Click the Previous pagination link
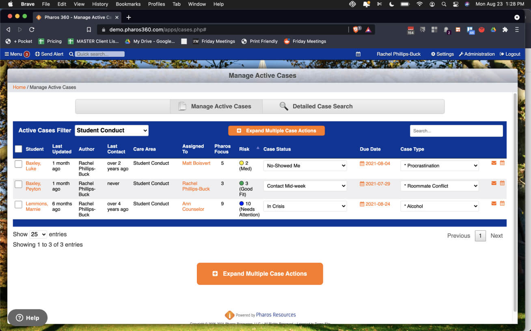531x331 pixels. [459, 236]
